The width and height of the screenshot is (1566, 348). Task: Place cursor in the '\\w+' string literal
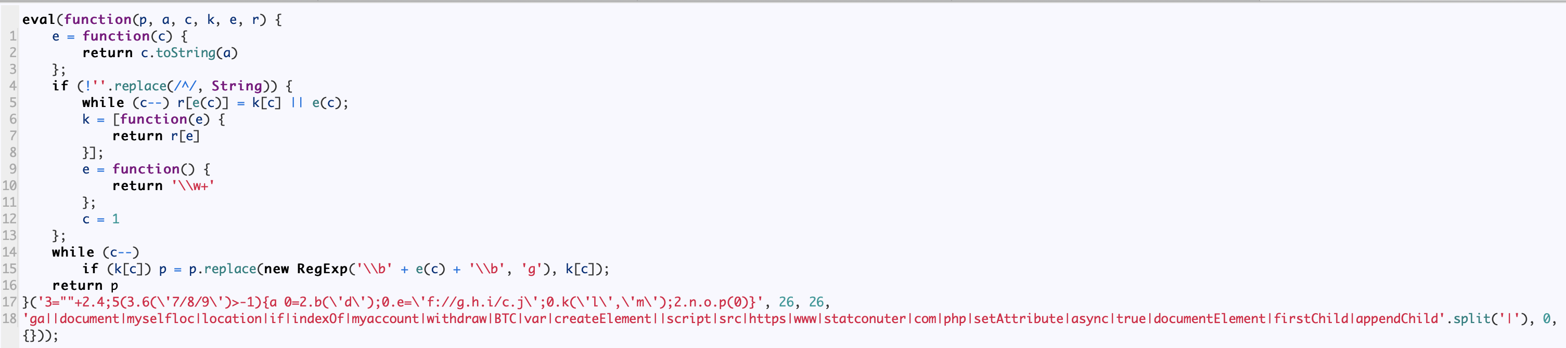point(192,186)
